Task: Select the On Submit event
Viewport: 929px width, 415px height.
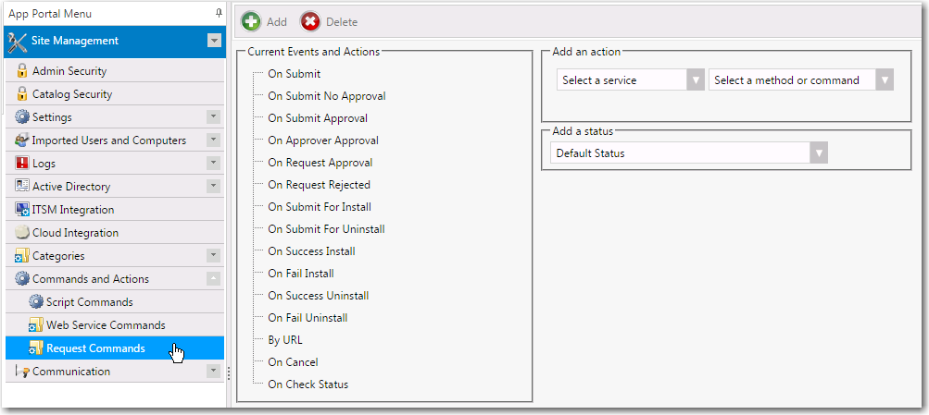Action: coord(294,74)
